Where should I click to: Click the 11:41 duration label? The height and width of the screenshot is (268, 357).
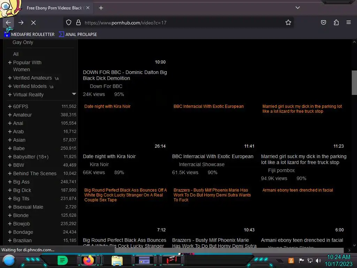click(249, 146)
